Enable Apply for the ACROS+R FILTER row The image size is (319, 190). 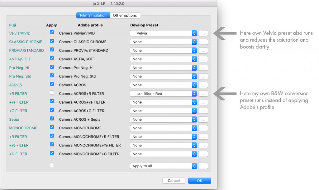pyautogui.click(x=52, y=92)
